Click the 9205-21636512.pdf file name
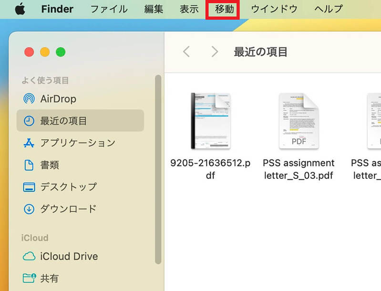 tap(210, 169)
